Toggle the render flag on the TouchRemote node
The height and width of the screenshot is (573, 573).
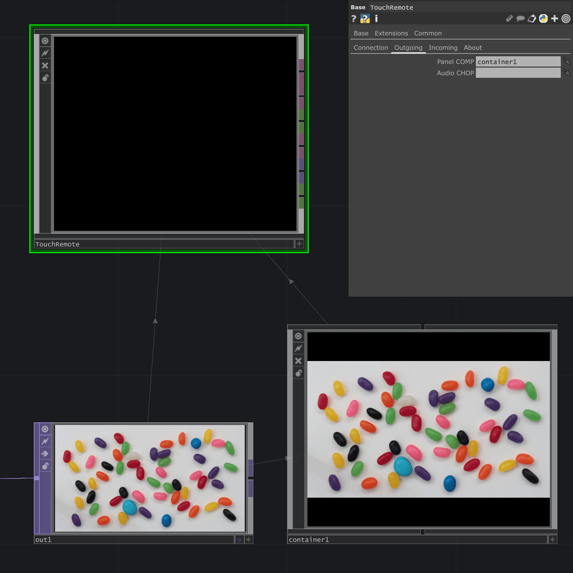click(x=45, y=52)
